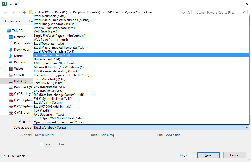Select Text (Macintosh) (*.txt)

(141, 79)
